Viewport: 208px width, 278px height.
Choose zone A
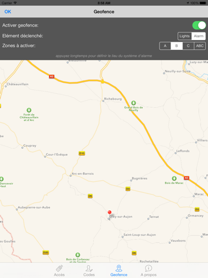pyautogui.click(x=165, y=46)
